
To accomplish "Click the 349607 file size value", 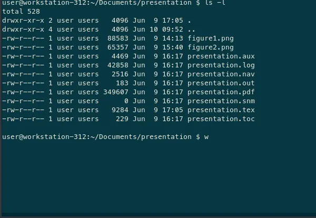I will (x=116, y=92).
